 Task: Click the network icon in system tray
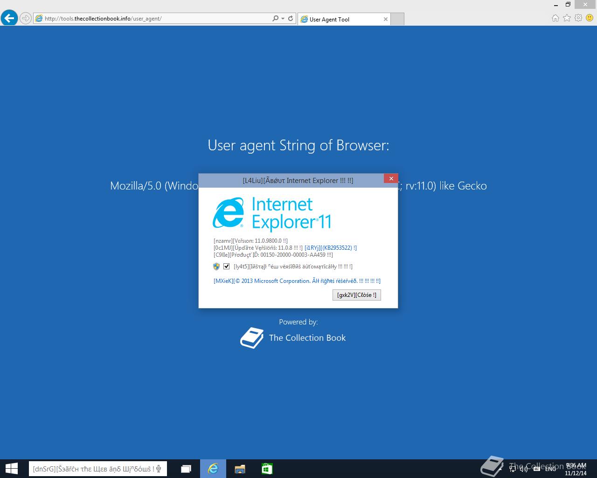513,469
